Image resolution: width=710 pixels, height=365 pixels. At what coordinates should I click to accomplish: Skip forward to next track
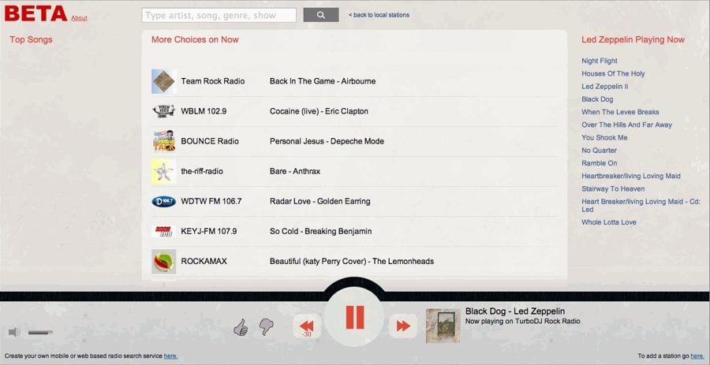[x=402, y=326]
